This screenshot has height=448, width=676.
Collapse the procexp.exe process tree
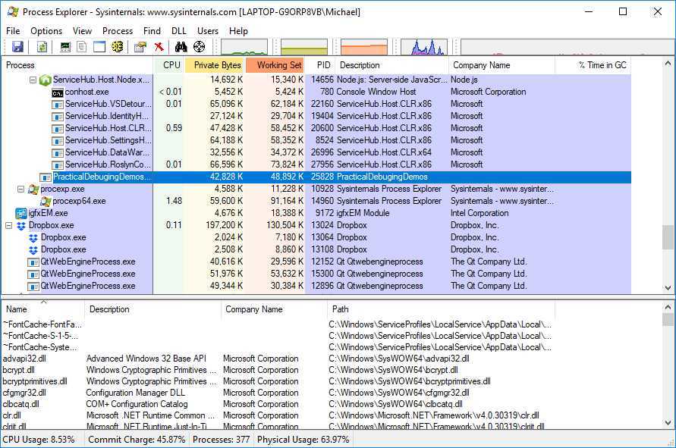(x=20, y=189)
